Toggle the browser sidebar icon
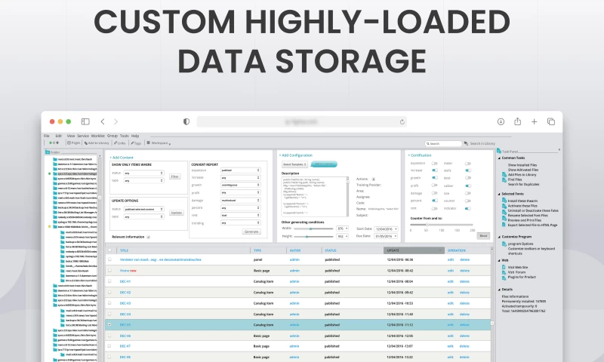This screenshot has width=604, height=362. pyautogui.click(x=85, y=121)
